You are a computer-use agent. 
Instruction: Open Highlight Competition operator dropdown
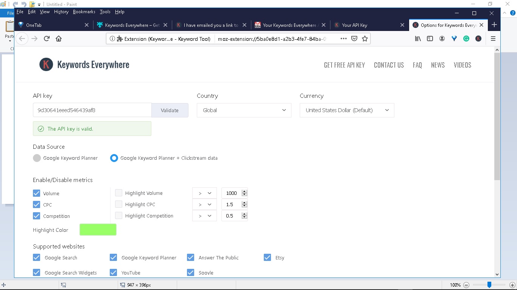pyautogui.click(x=204, y=216)
